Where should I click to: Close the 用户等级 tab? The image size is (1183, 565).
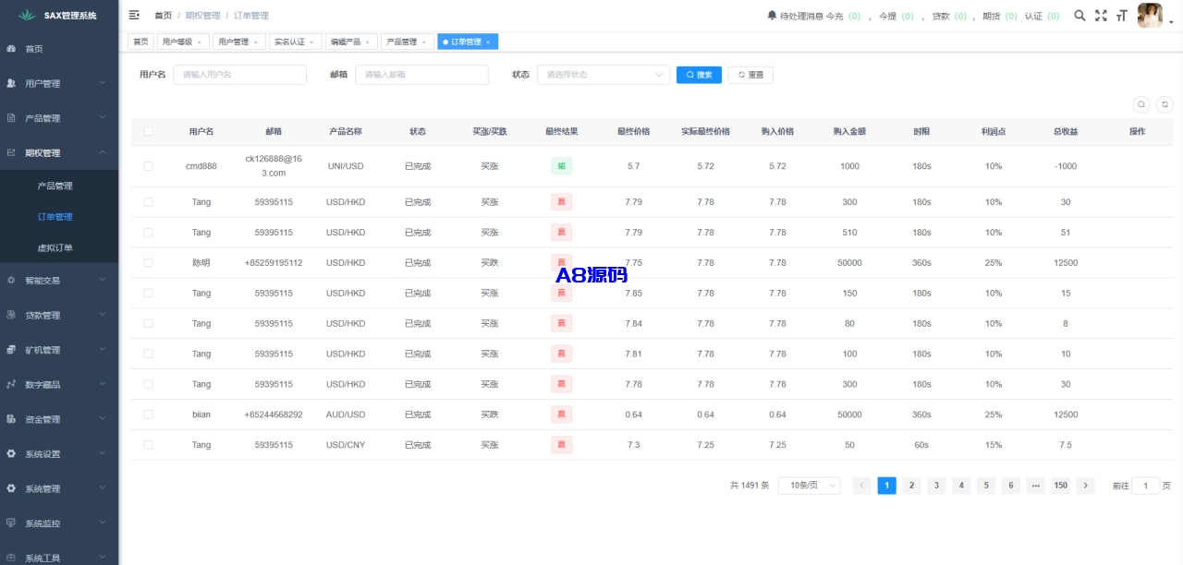(x=199, y=42)
